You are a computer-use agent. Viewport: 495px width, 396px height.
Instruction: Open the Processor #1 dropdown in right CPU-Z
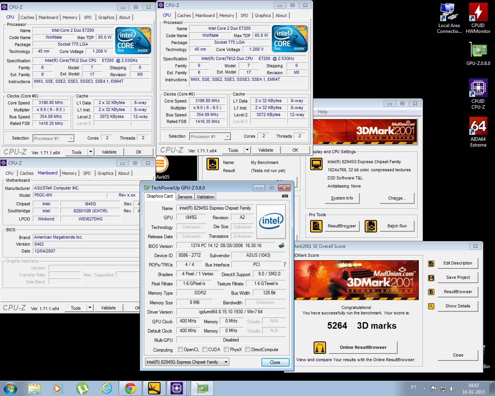point(210,136)
